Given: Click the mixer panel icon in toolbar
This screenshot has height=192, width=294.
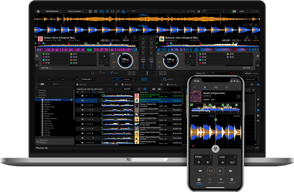Looking at the screenshot, I should tap(102, 11).
